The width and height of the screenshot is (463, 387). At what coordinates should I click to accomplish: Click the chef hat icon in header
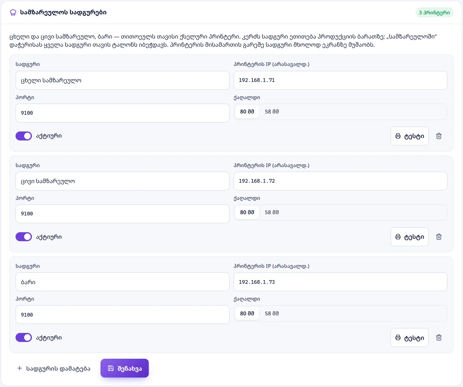pyautogui.click(x=13, y=12)
